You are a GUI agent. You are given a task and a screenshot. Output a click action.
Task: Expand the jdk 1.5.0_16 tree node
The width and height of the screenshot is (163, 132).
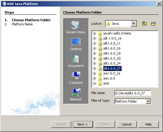(x=94, y=38)
